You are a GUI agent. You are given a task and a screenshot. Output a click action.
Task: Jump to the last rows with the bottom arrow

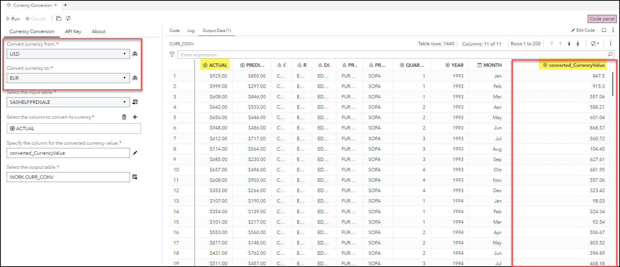pyautogui.click(x=578, y=44)
